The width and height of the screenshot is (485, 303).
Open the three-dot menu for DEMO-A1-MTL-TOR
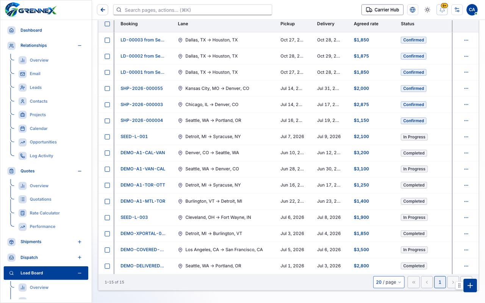click(x=466, y=201)
